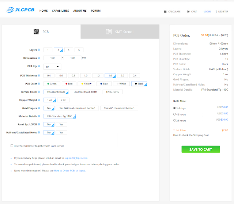Click the PCB tab board icon
234x204 pixels.
click(36, 32)
